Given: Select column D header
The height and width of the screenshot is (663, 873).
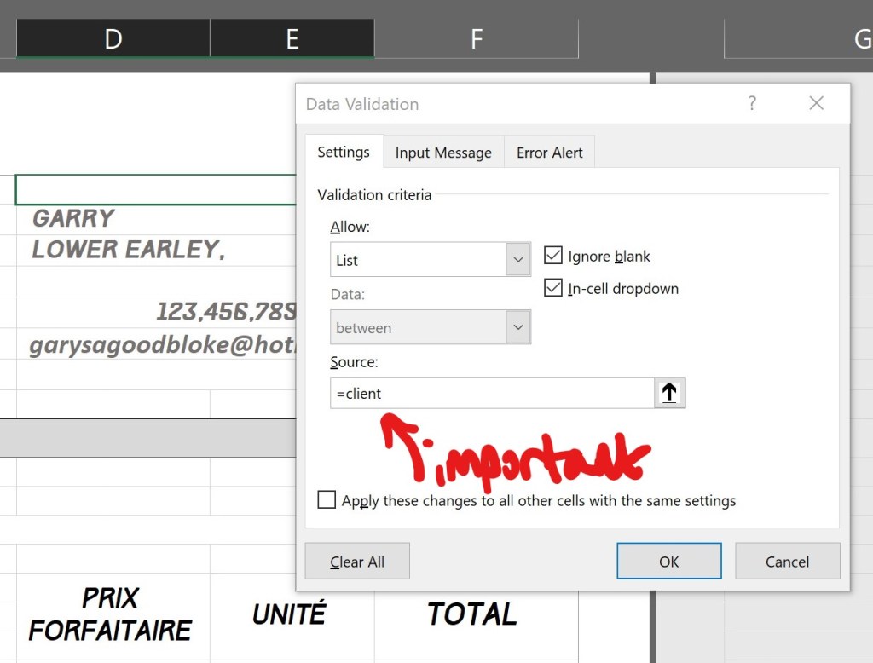Looking at the screenshot, I should [x=113, y=38].
